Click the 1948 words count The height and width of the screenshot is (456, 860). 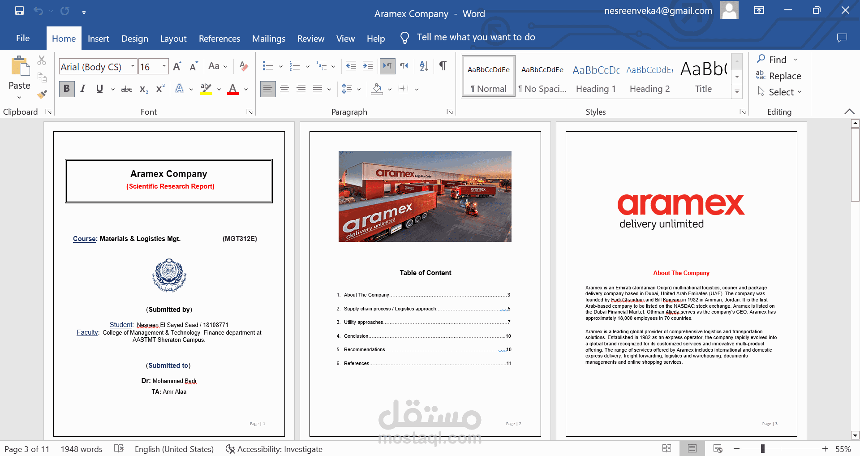tap(82, 449)
